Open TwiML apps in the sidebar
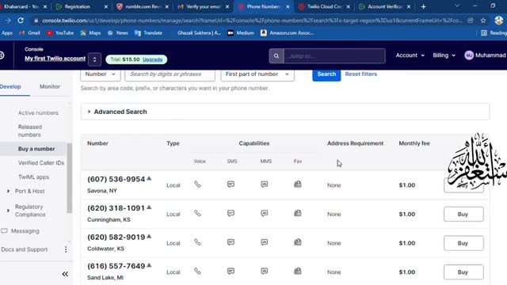Viewport: 507px width, 285px height. pos(33,177)
